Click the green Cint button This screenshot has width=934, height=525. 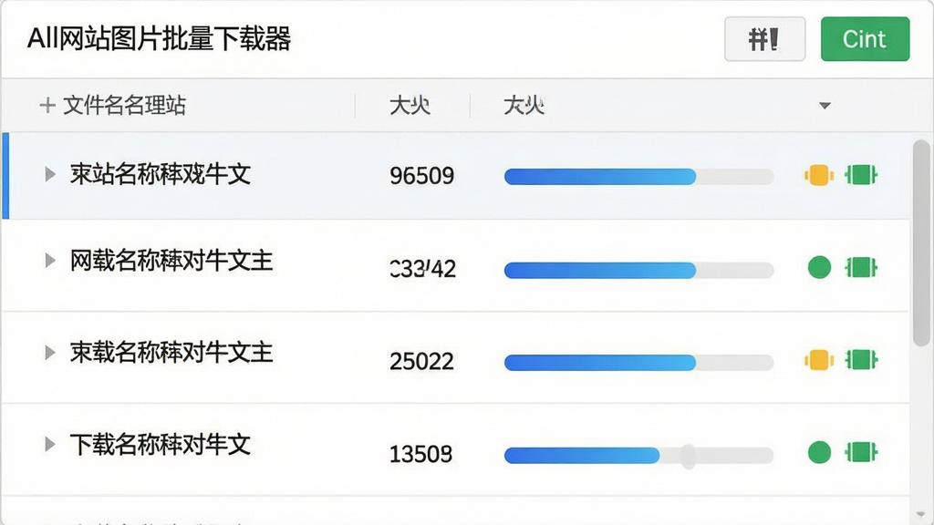[865, 38]
